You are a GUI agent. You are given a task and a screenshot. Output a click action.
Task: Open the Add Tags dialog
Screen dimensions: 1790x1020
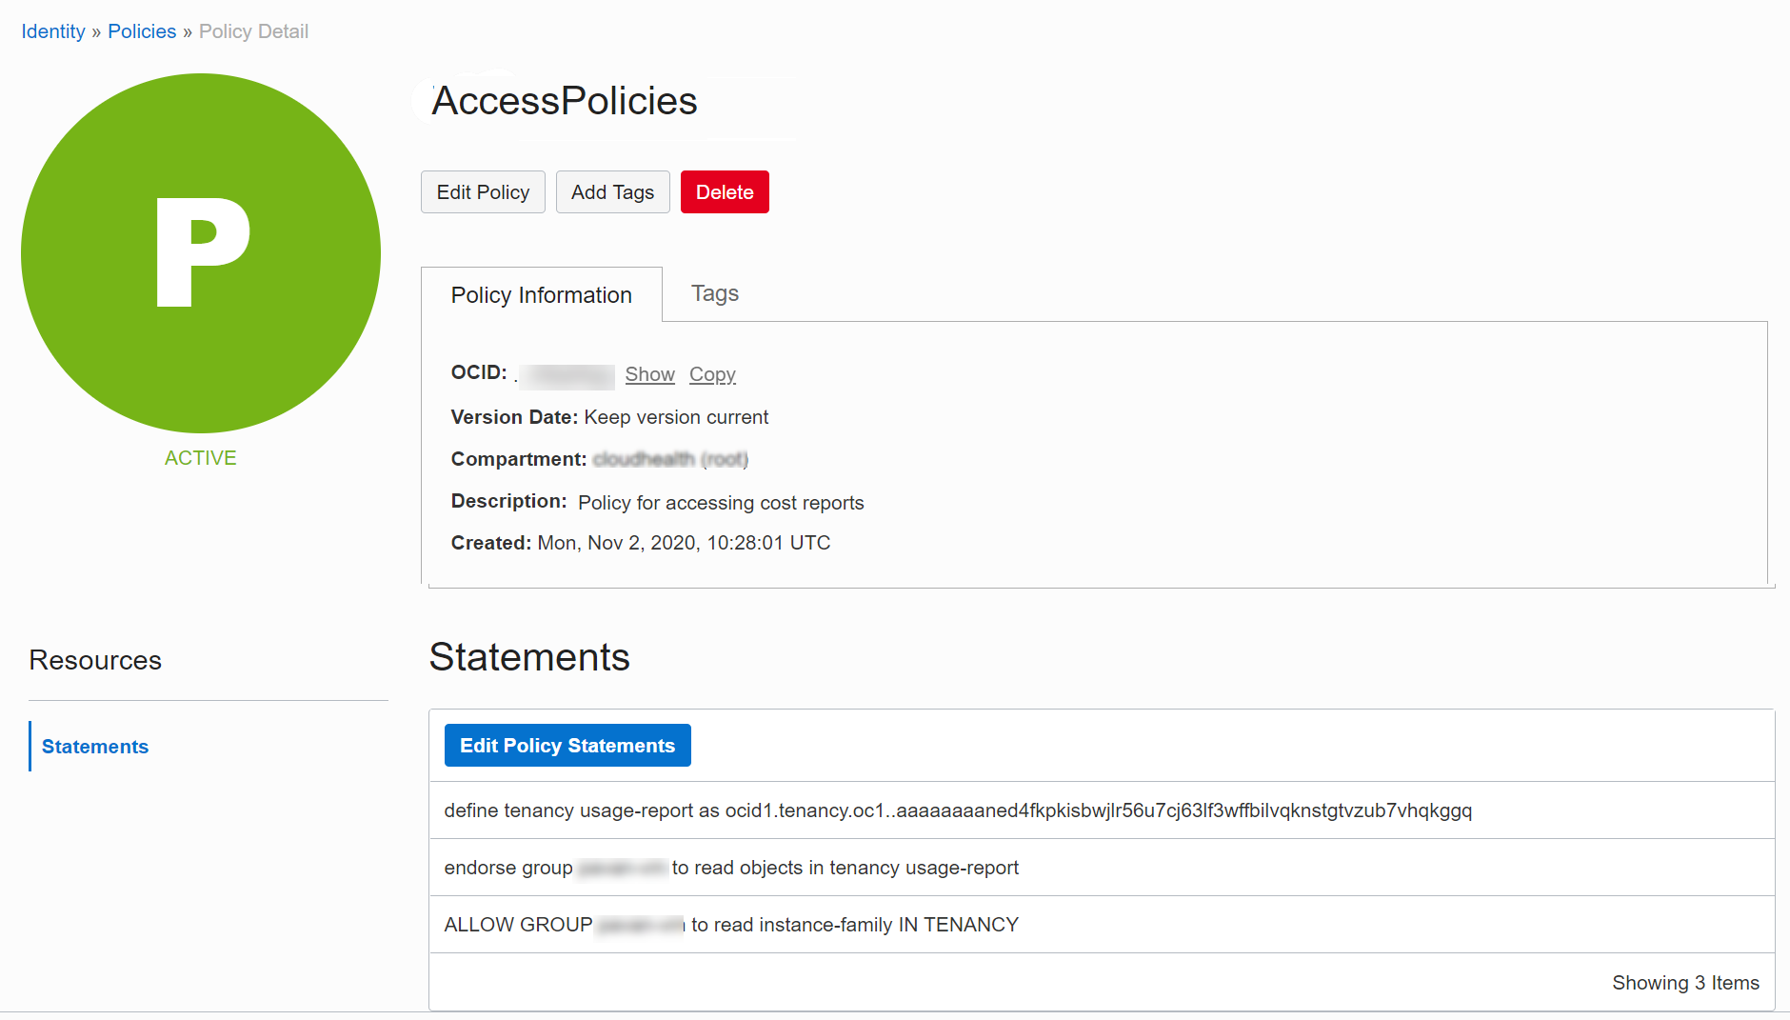tap(612, 191)
